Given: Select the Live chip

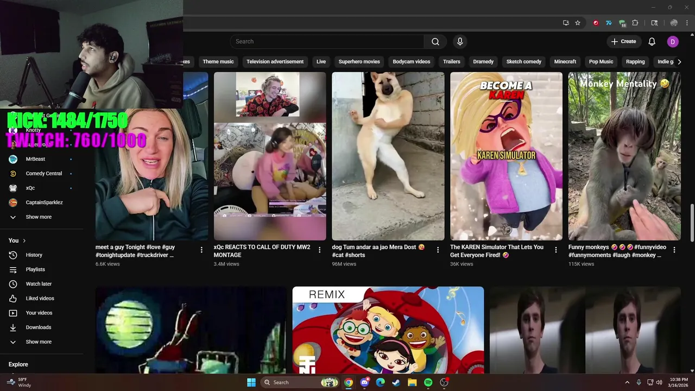Looking at the screenshot, I should pos(321,61).
